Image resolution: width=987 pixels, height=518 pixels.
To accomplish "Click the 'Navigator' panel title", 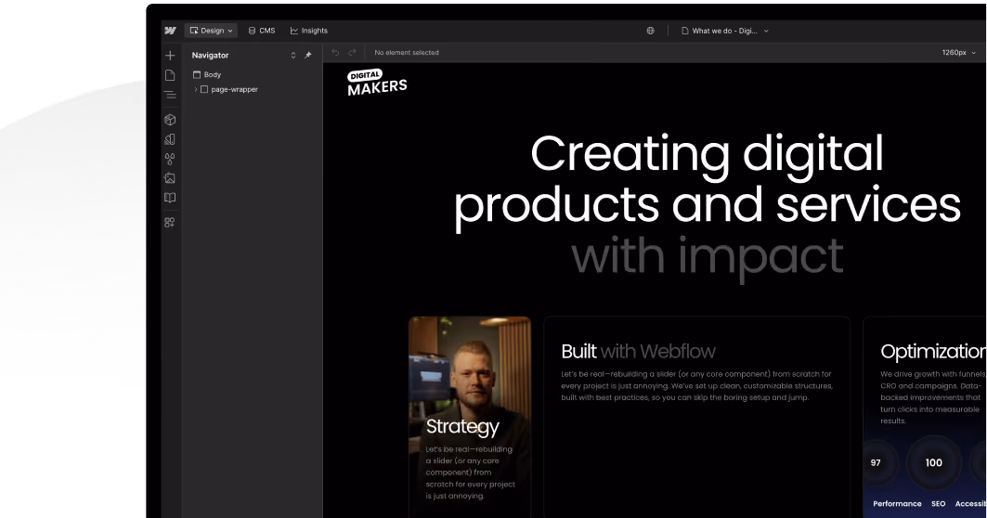I will (x=210, y=56).
